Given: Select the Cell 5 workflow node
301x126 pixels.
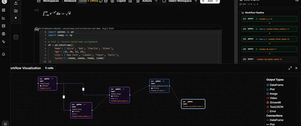Looking at the screenshot, I should pos(159,86).
